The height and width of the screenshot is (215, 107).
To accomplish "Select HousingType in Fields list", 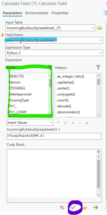I will point(19,100).
